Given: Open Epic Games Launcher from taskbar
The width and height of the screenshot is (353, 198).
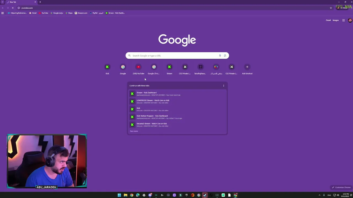Looking at the screenshot, I should pos(186,195).
